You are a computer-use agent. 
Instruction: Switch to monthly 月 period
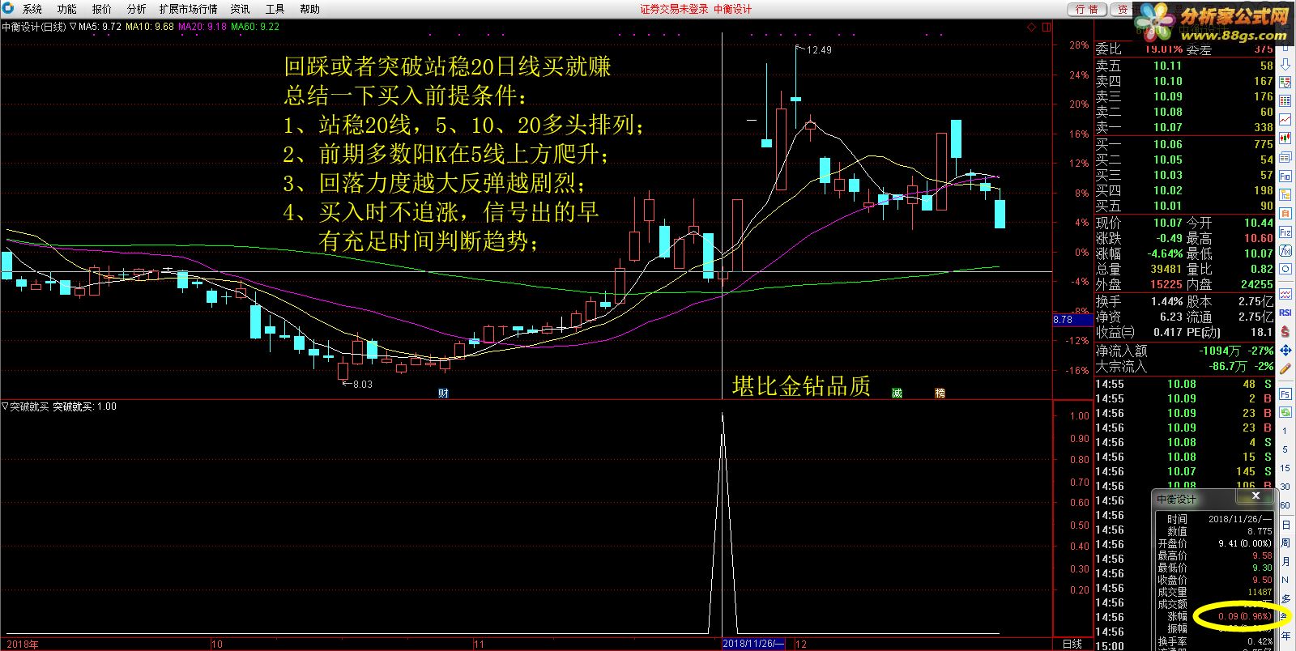pyautogui.click(x=1285, y=562)
